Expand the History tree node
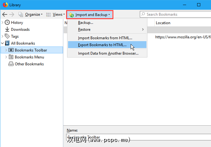 [3, 22]
